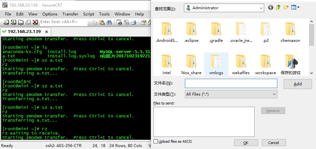
Task: Open the Script menu
Action: coord(89,14)
